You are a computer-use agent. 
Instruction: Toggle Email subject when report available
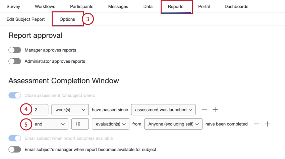[x=15, y=138]
